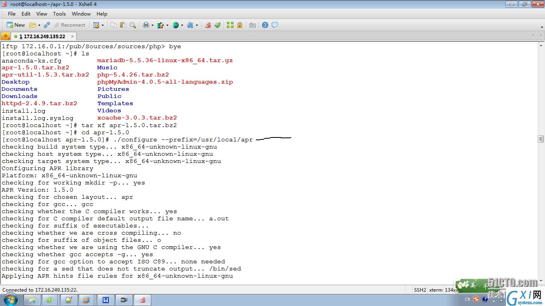Open the Help menu
The height and width of the screenshot is (306, 545).
click(x=102, y=14)
